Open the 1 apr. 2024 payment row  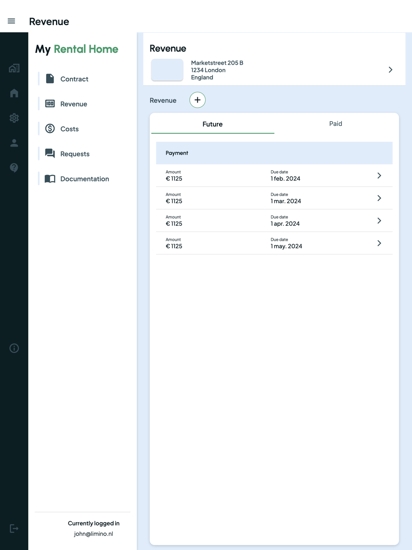pyautogui.click(x=274, y=221)
